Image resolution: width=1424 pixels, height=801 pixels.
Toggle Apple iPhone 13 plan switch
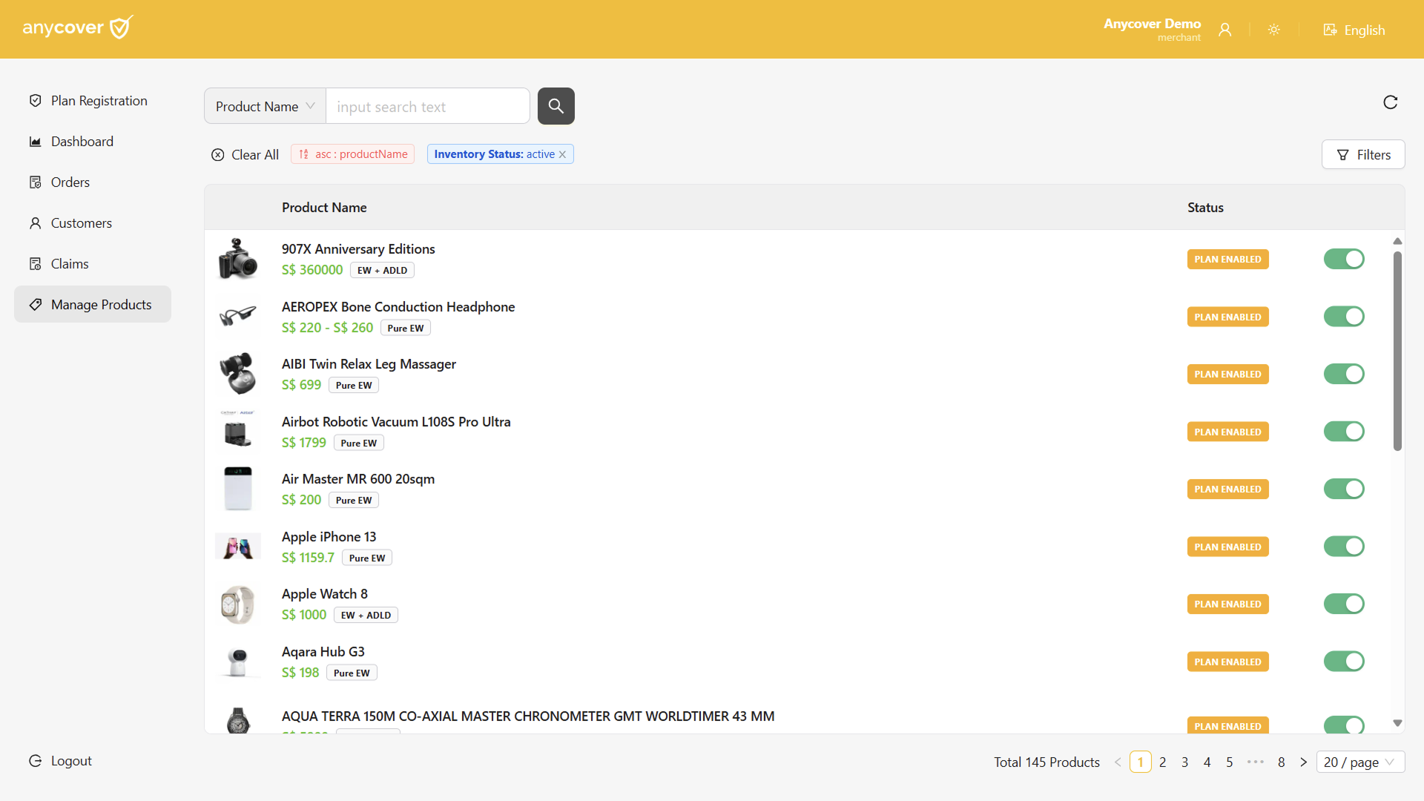pyautogui.click(x=1344, y=547)
